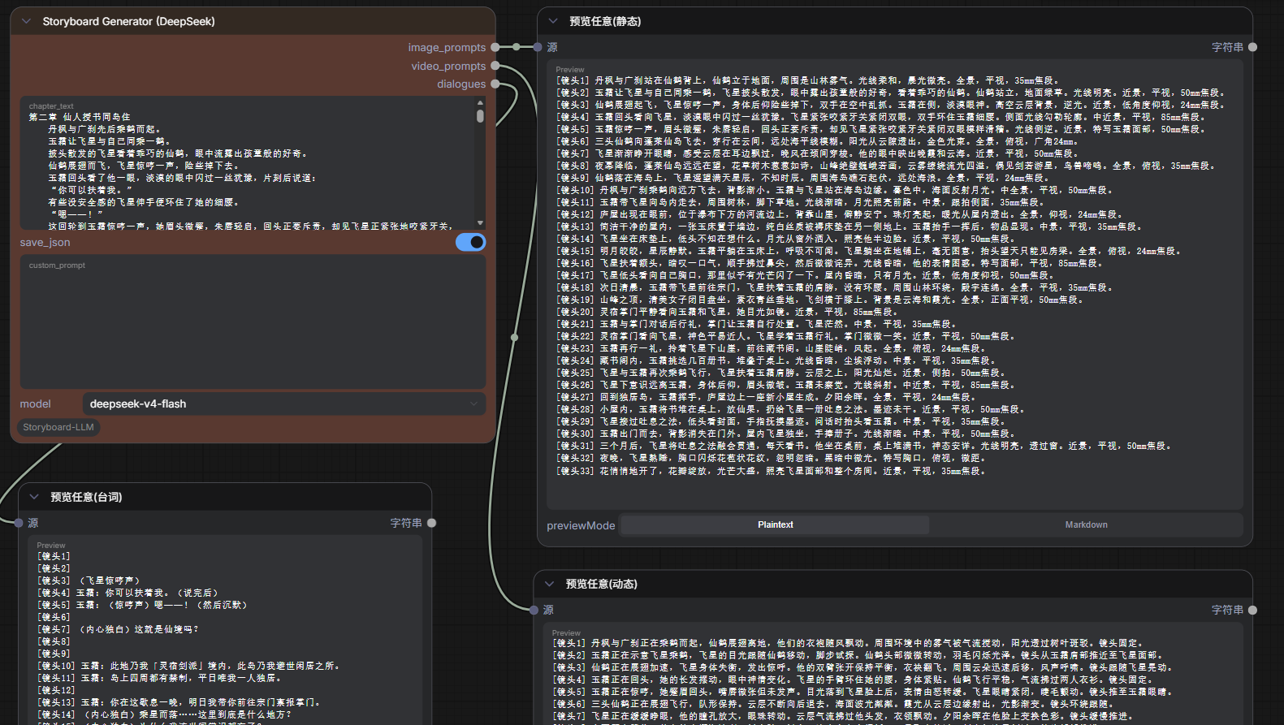Click the dialogues output socket
The width and height of the screenshot is (1284, 725).
pos(495,84)
